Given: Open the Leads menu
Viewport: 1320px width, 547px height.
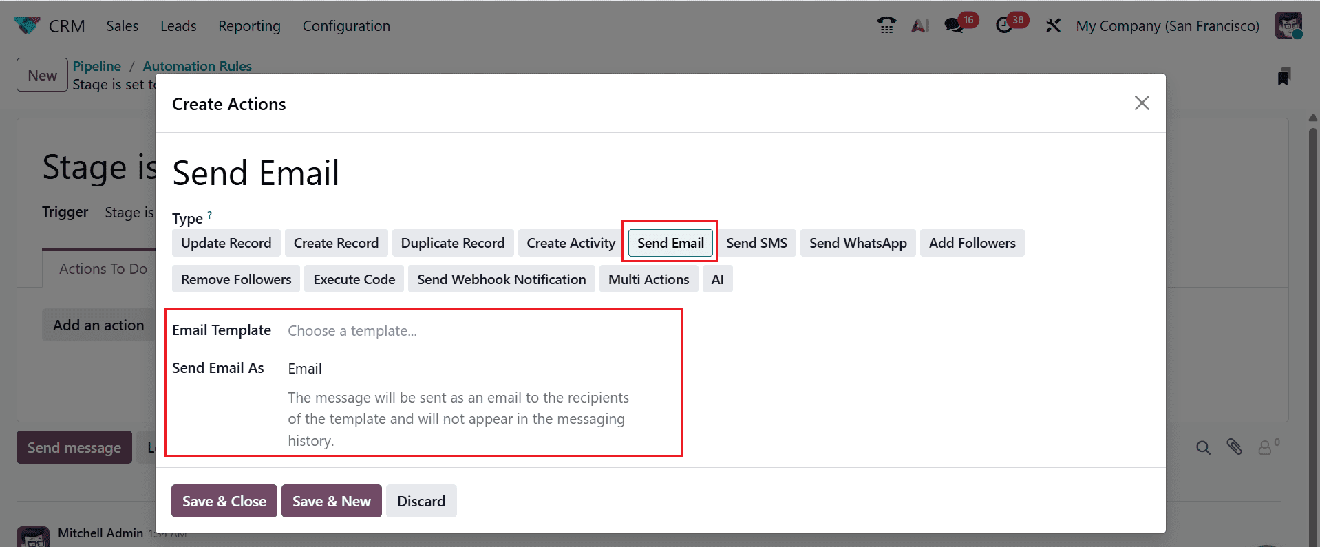Looking at the screenshot, I should click(x=178, y=25).
